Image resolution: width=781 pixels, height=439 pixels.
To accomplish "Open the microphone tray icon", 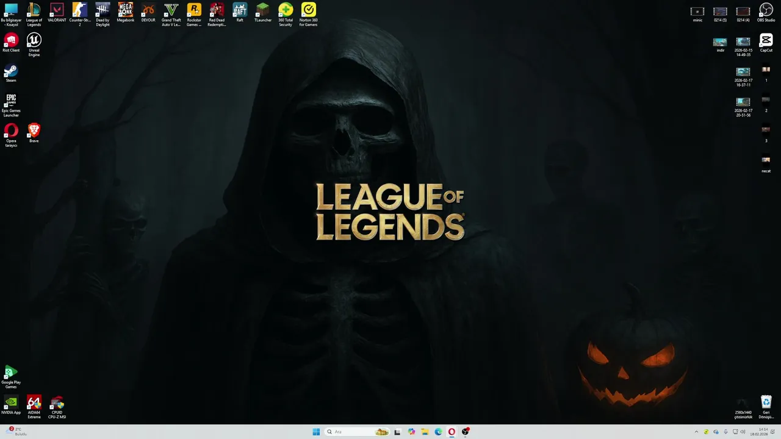I will tap(725, 432).
